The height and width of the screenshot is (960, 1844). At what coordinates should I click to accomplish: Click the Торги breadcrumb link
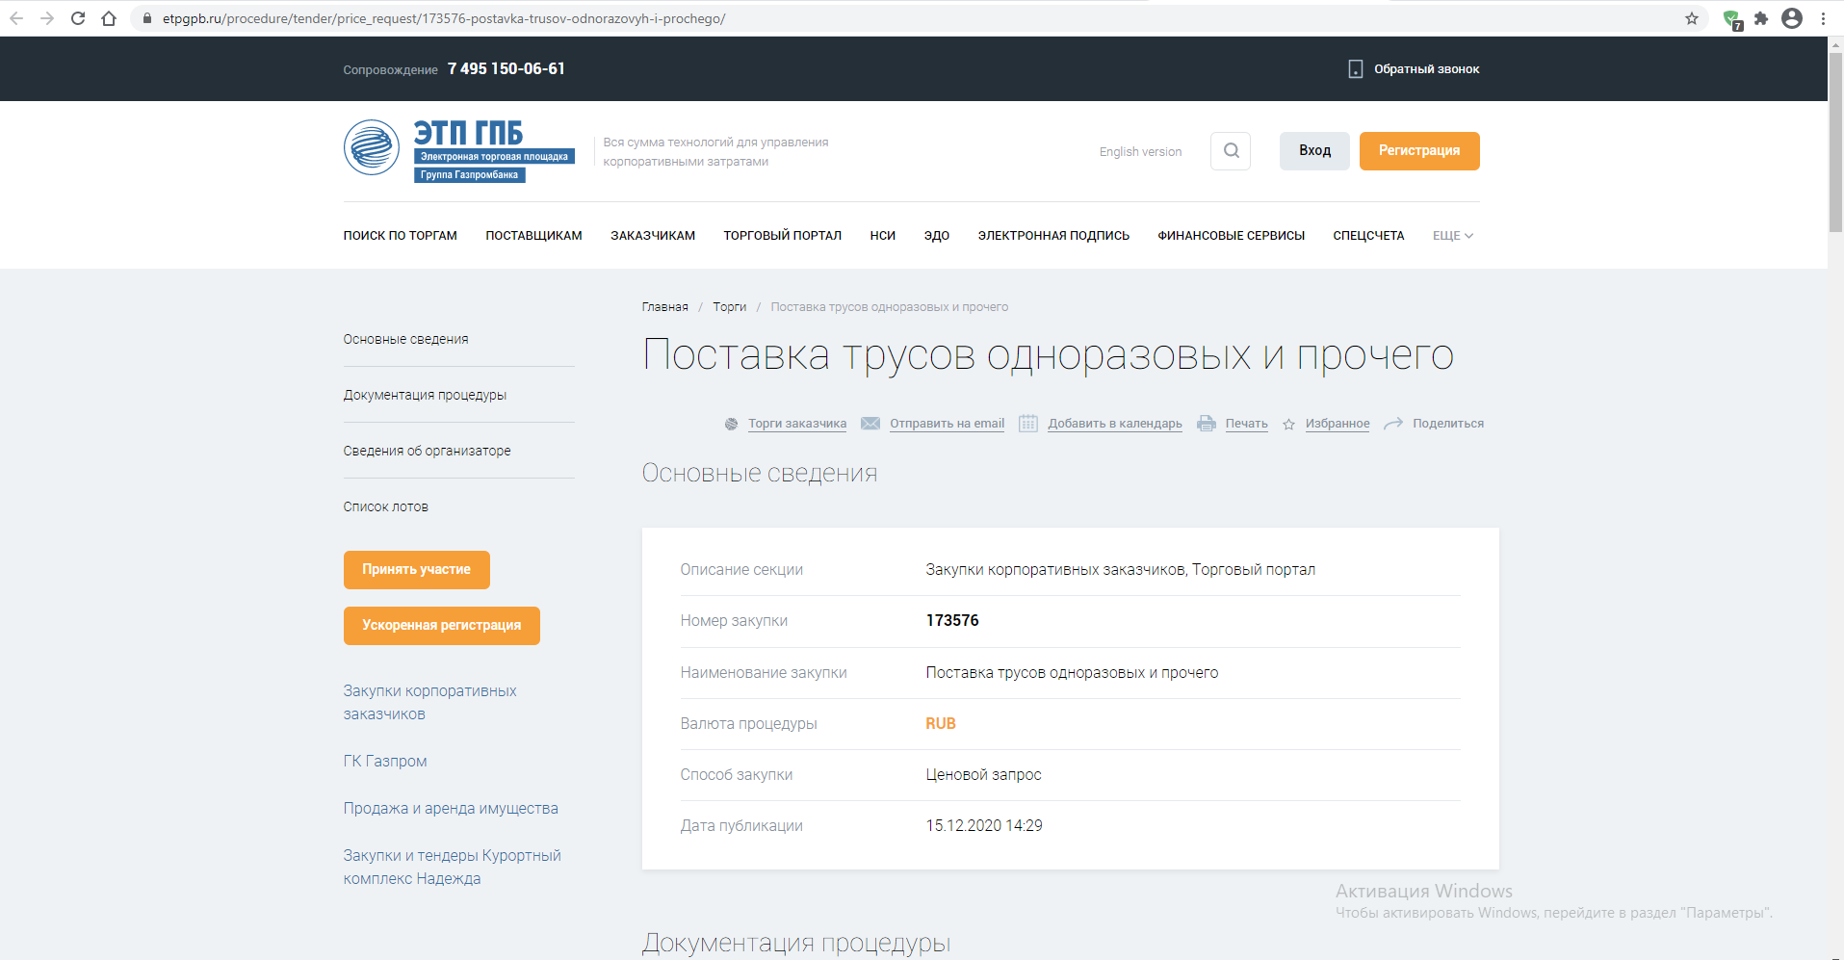730,307
